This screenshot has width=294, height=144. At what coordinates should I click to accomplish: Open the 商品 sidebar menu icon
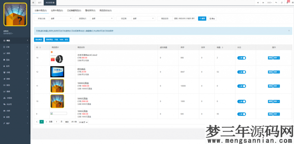click(x=4, y=41)
